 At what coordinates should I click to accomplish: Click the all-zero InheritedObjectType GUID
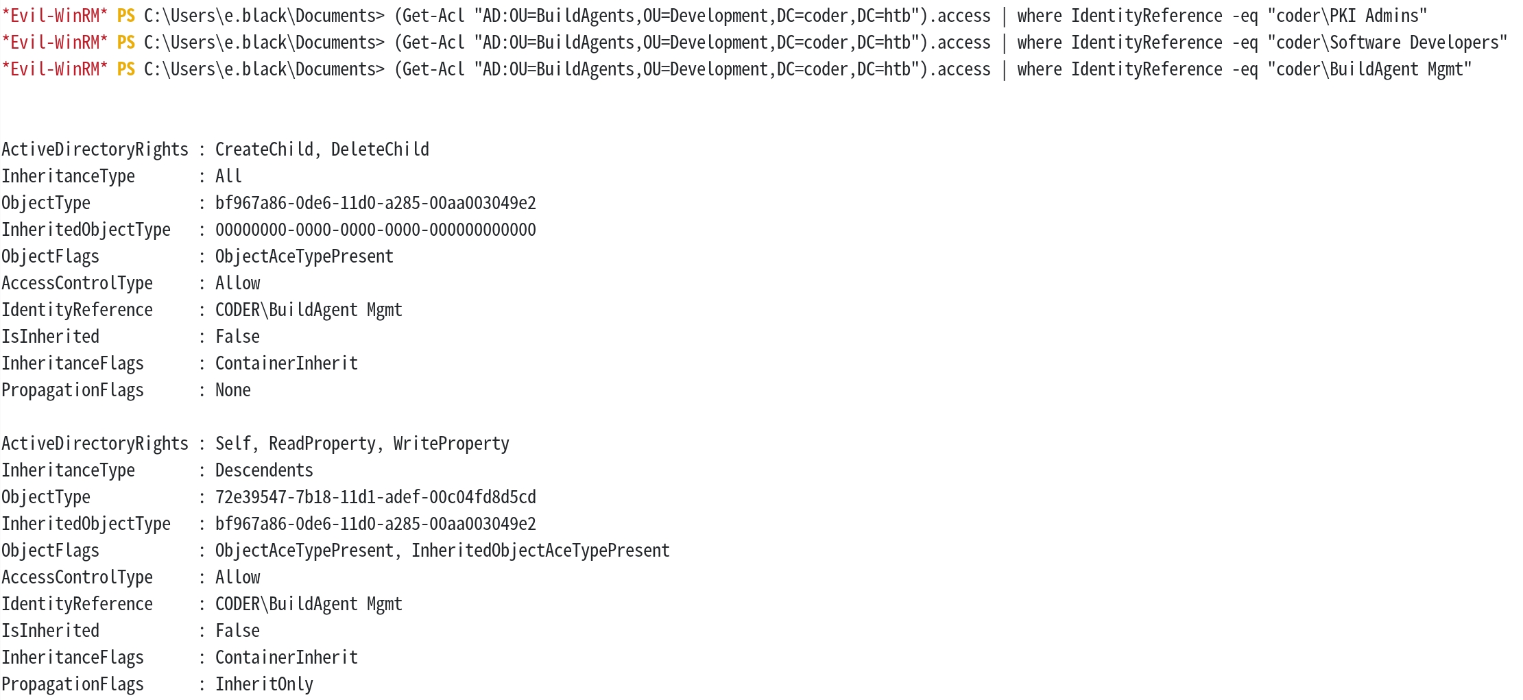pyautogui.click(x=376, y=230)
